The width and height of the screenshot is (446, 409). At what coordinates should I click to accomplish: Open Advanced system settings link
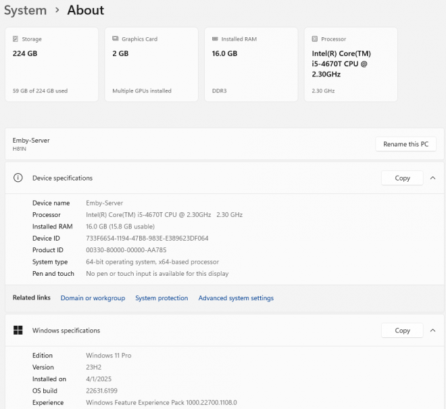236,298
